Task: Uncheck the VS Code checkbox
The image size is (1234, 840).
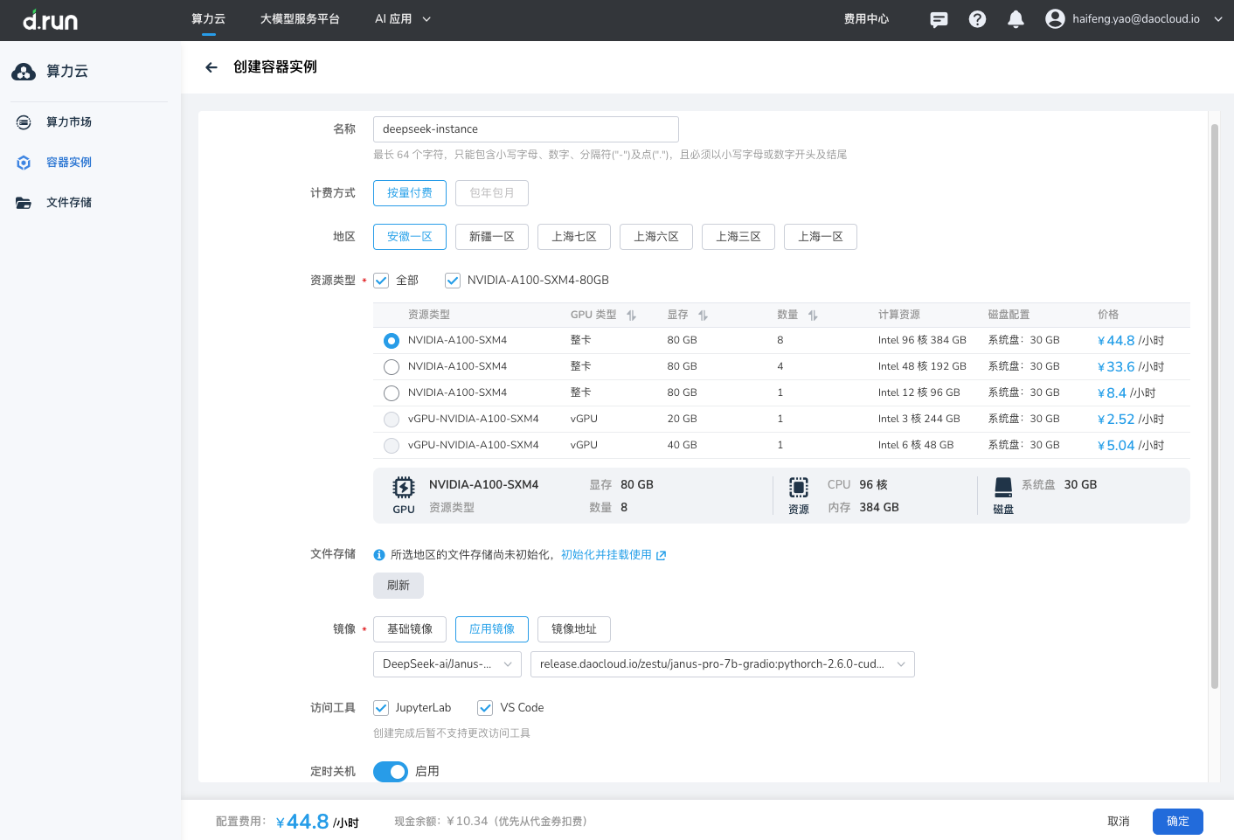Action: tap(485, 708)
